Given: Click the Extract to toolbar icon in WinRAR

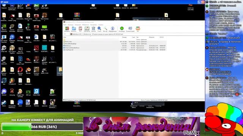Looking at the screenshot, I should tap(74, 29).
